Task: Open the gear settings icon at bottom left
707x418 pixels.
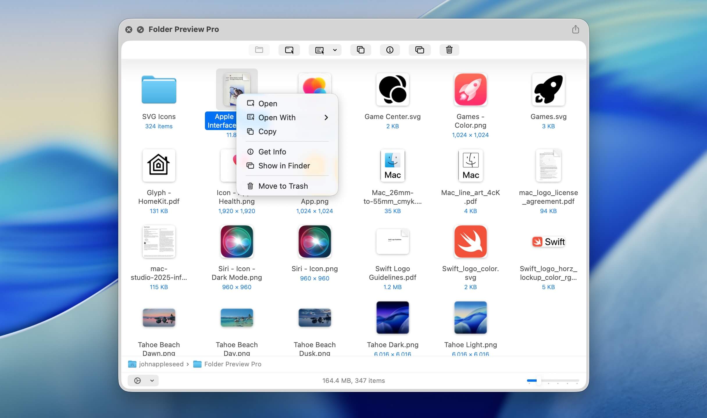Action: pyautogui.click(x=137, y=380)
